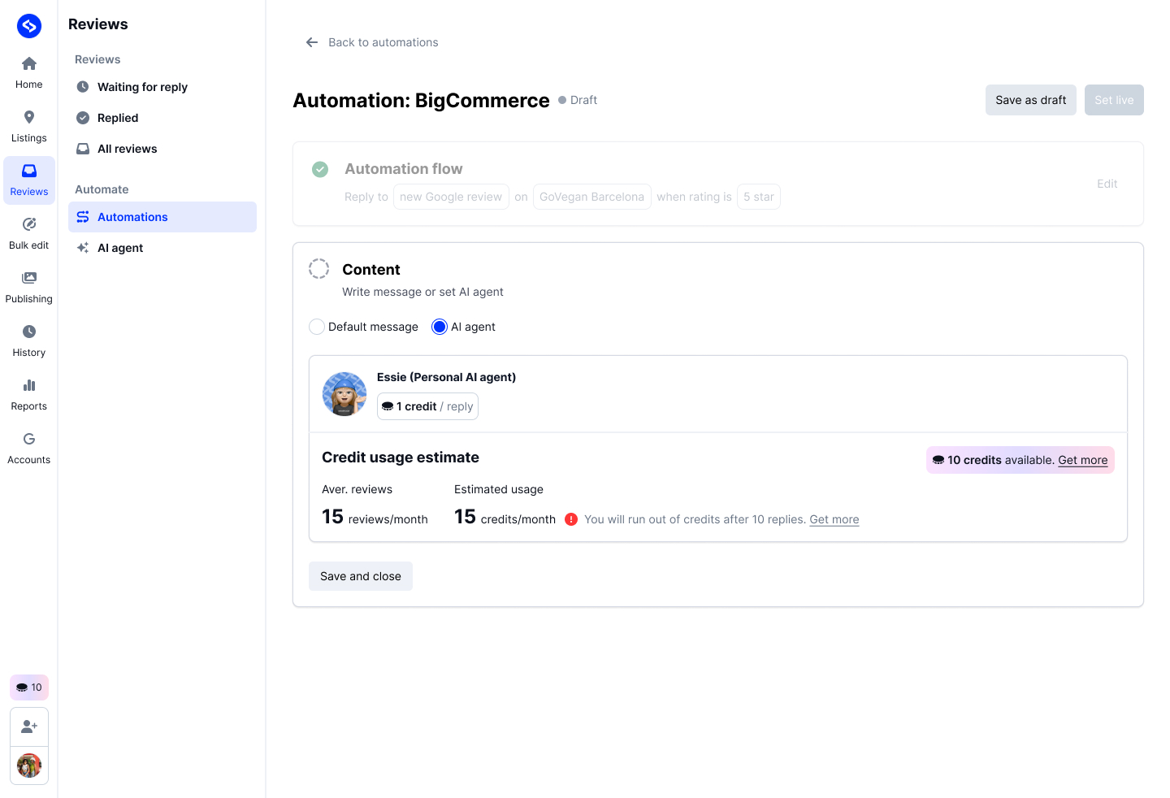Viewport: 1170px width, 798px height.
Task: Click Get more in the run-out warning
Action: 834,519
